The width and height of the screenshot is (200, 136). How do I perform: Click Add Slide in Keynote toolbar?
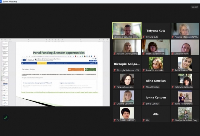pos(10,40)
